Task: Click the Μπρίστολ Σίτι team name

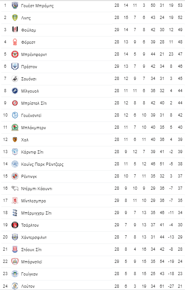Action: tap(34, 103)
